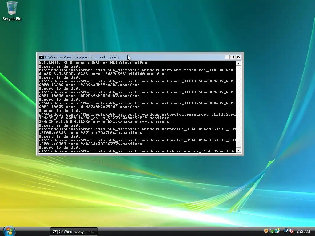
Task: Close the cmd.exe command prompt window
Action: pos(238,57)
